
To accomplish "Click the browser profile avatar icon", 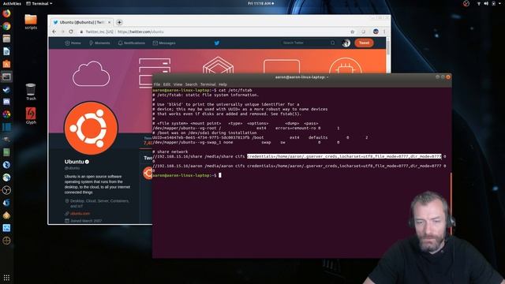I will (x=376, y=32).
